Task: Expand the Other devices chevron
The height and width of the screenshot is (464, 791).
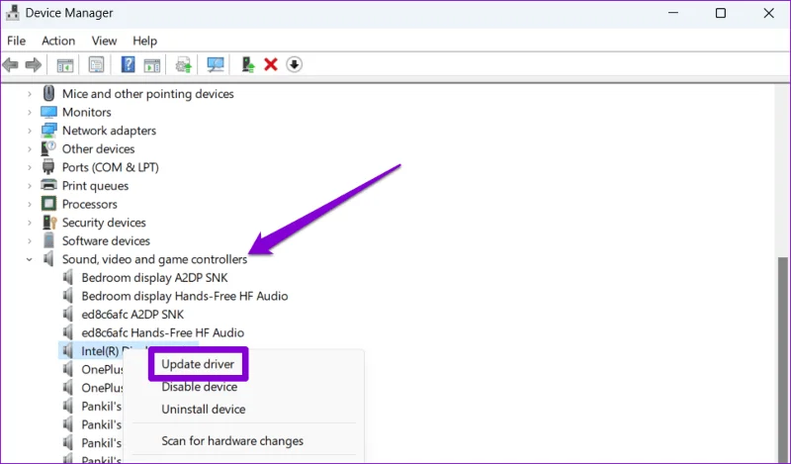Action: pos(30,149)
